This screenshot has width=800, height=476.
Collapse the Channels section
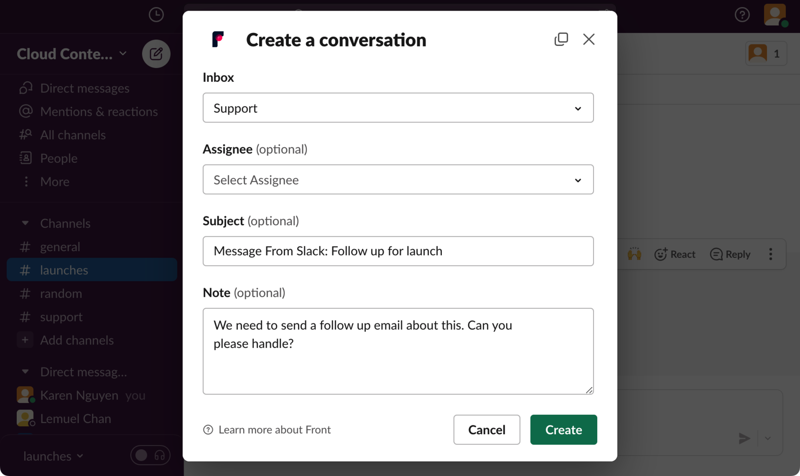[x=25, y=223]
